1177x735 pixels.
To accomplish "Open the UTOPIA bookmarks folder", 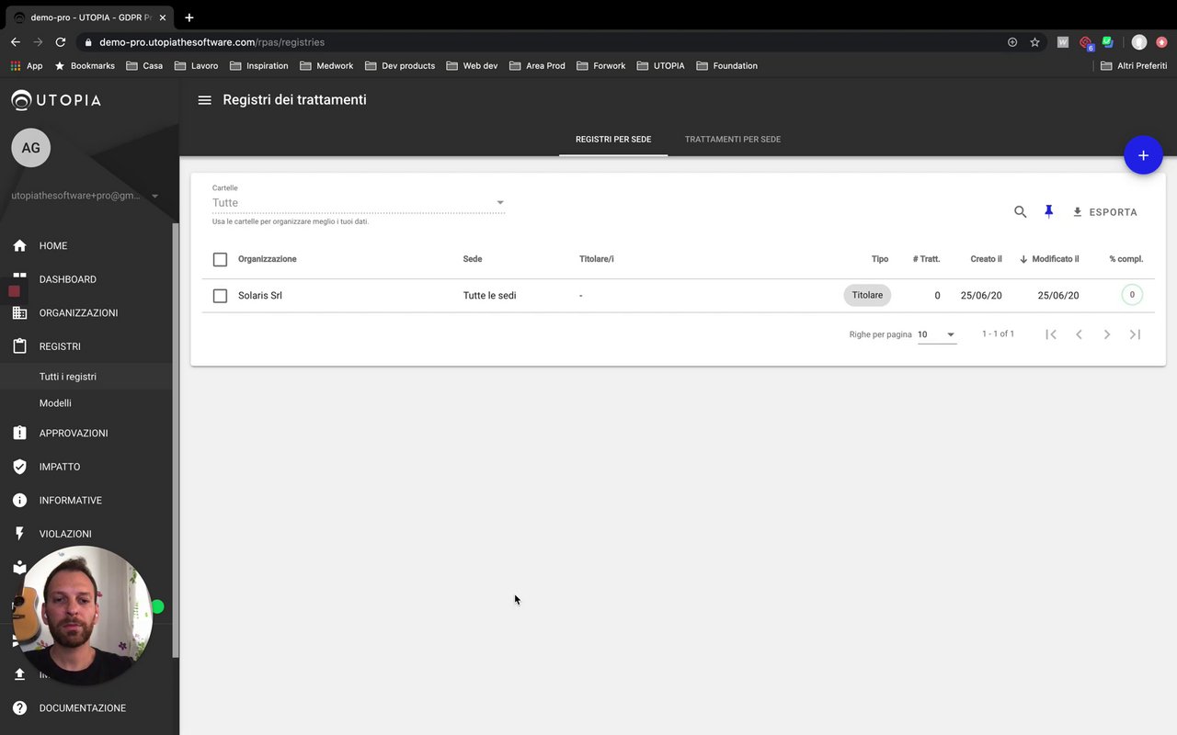I will [661, 66].
